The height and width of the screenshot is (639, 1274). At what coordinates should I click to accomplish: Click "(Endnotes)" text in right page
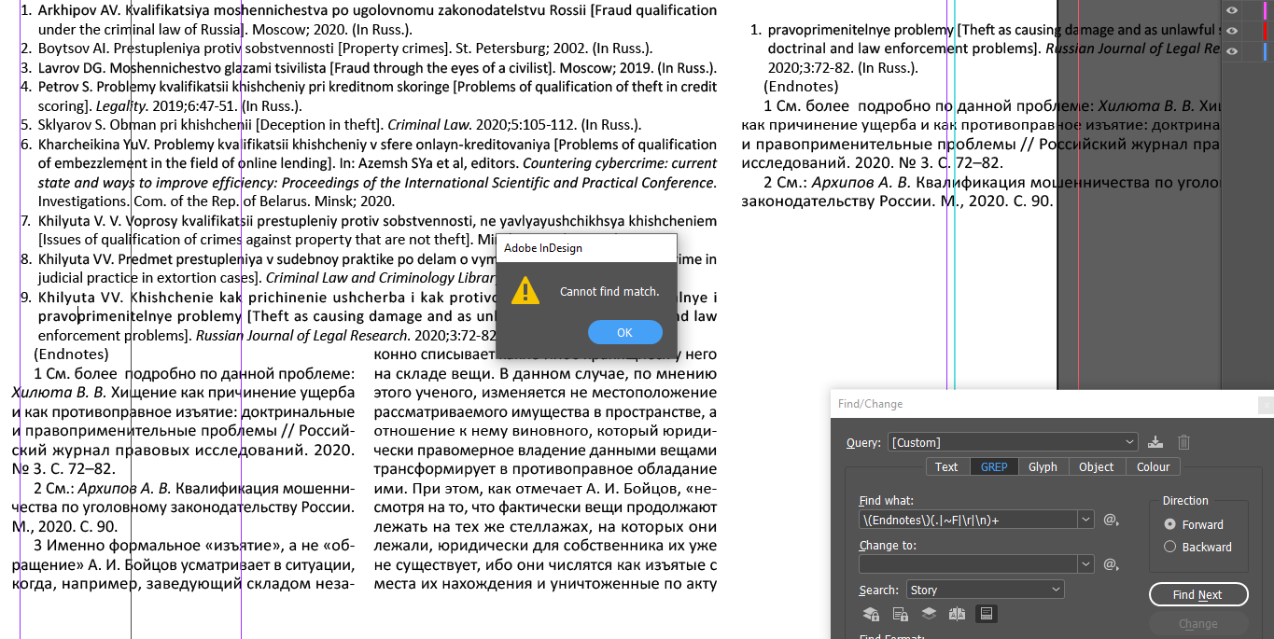click(x=802, y=87)
